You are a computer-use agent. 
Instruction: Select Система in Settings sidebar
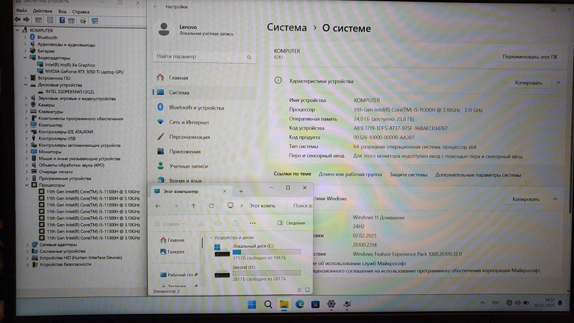(x=204, y=92)
